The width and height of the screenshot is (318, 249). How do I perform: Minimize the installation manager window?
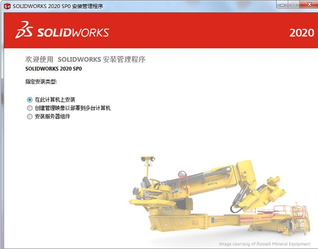(x=283, y=5)
